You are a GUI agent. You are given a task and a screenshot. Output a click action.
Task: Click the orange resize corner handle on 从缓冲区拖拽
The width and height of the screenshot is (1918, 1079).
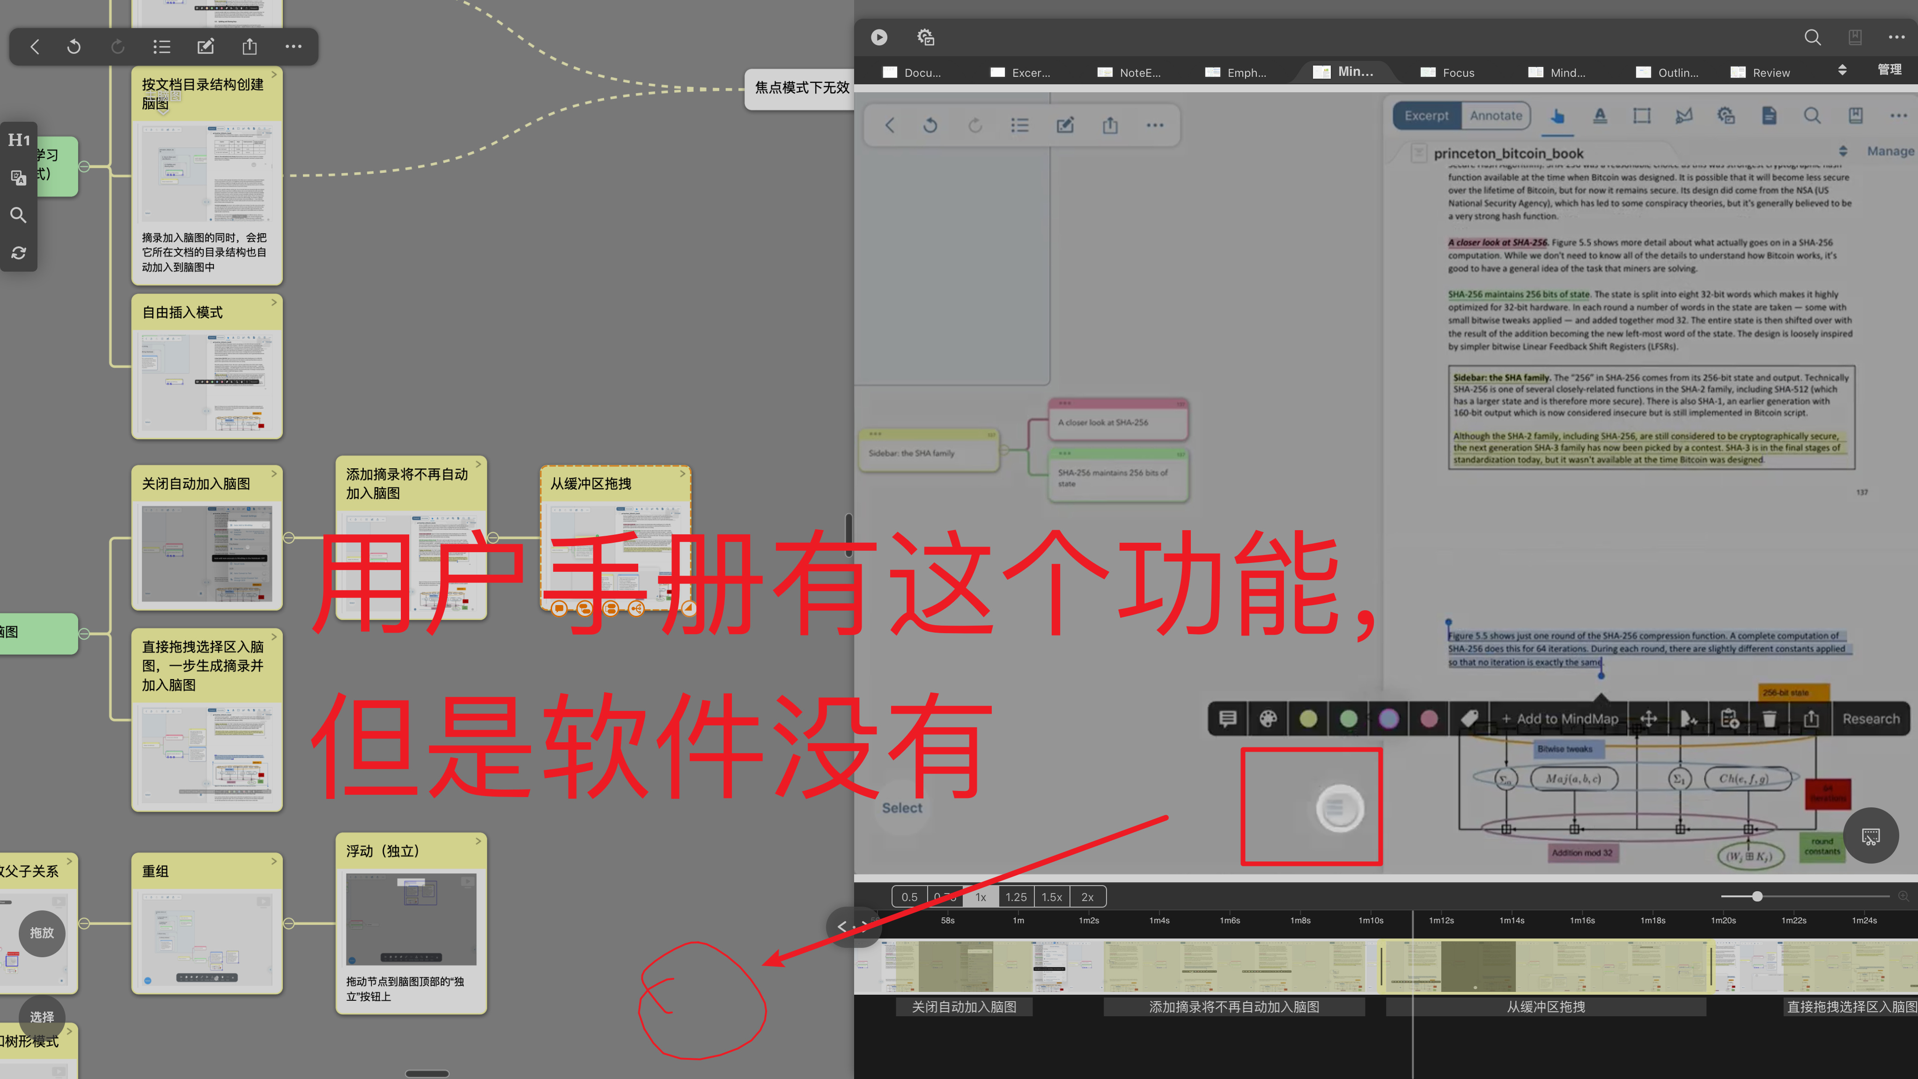coord(689,609)
